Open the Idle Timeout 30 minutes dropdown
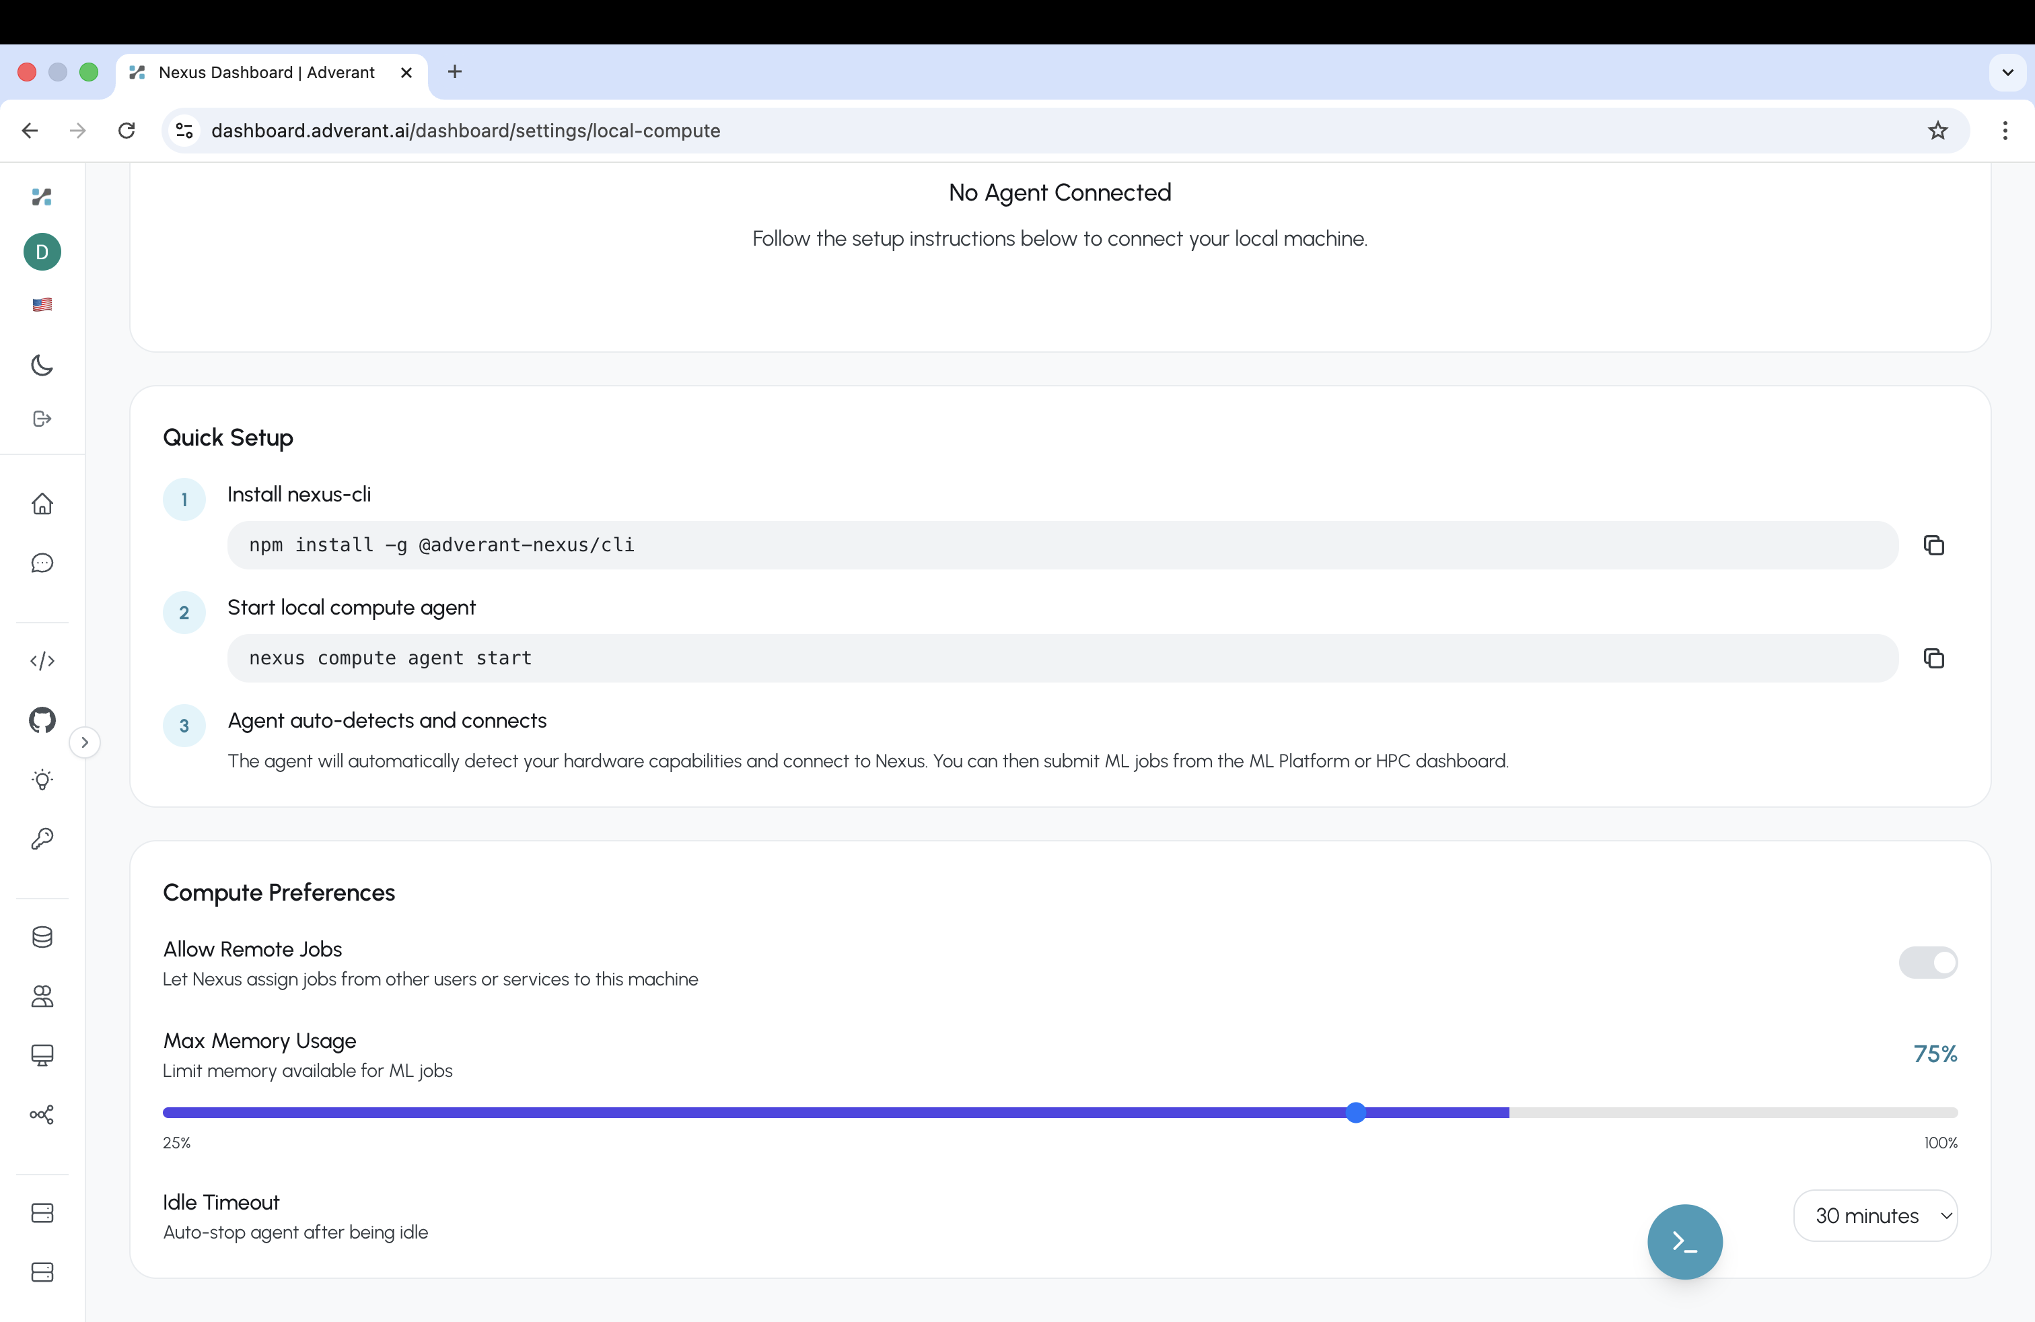This screenshot has width=2035, height=1322. click(1876, 1215)
